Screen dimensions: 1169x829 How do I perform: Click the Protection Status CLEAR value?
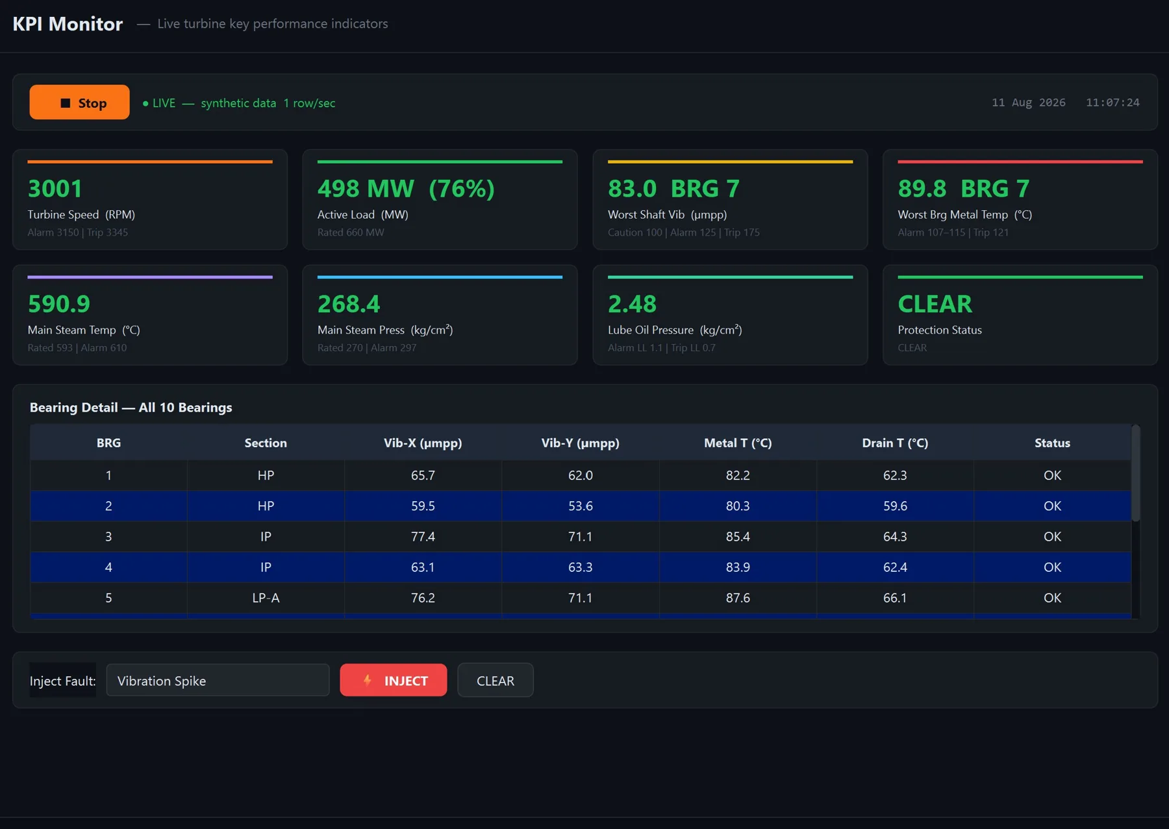pyautogui.click(x=935, y=304)
